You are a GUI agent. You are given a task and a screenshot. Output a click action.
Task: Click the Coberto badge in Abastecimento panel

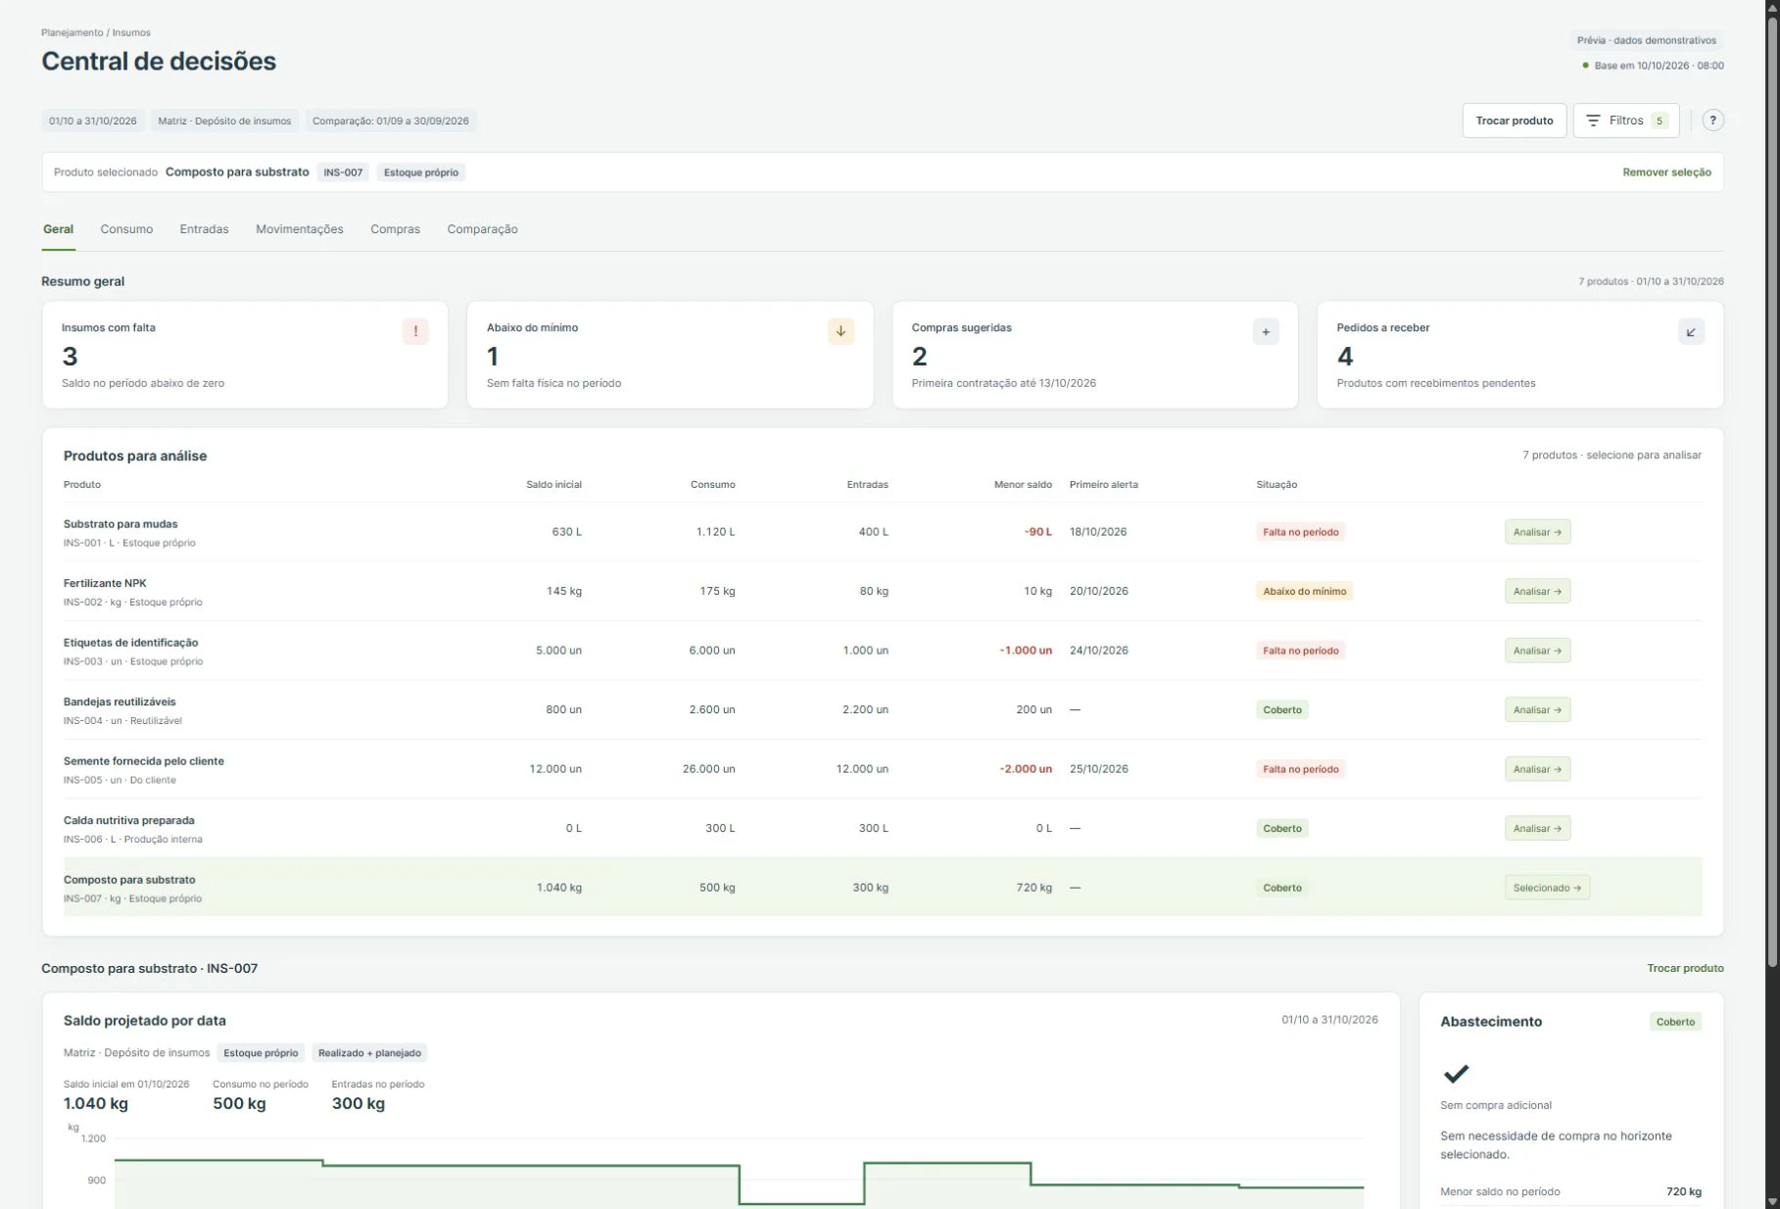click(1675, 1022)
